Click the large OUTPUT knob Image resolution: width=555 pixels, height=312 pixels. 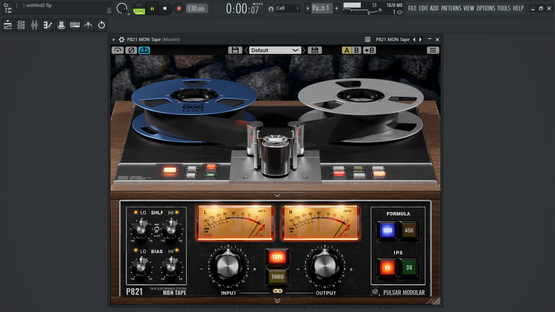click(x=325, y=266)
